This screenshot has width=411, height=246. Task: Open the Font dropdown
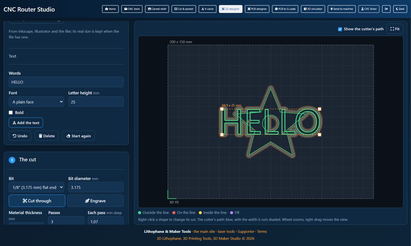(36, 102)
